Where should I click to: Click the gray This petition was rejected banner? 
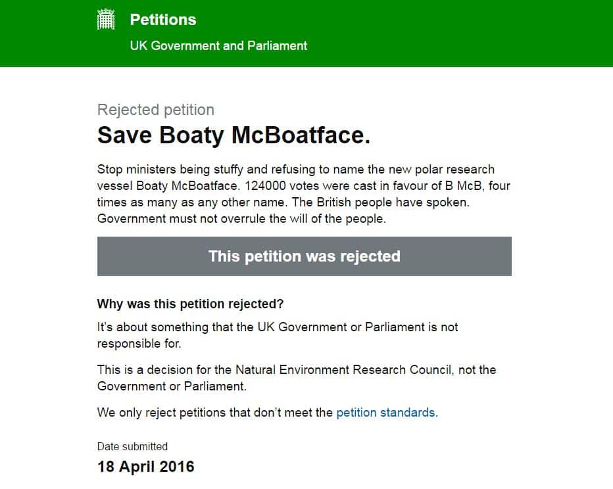[x=304, y=256]
